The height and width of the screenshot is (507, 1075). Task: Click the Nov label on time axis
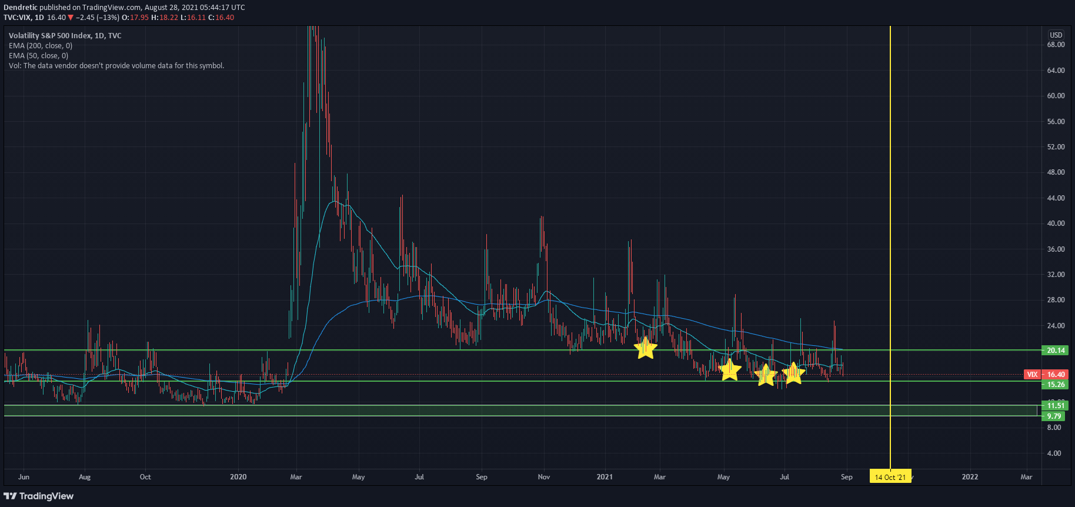pyautogui.click(x=544, y=476)
